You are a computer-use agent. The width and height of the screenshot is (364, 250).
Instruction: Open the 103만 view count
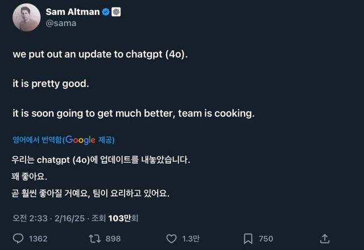point(122,218)
